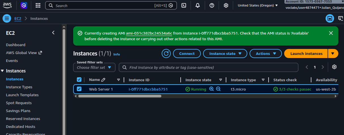Click the horizontal table scrollbar
Image resolution: width=344 pixels, height=135 pixels.
point(120,96)
